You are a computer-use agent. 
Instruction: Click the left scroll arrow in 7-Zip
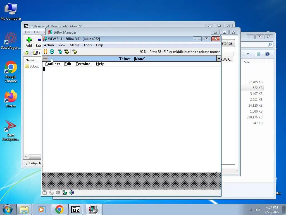26,157
